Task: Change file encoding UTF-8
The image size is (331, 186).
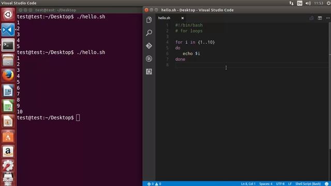Action: pyautogui.click(x=280, y=184)
